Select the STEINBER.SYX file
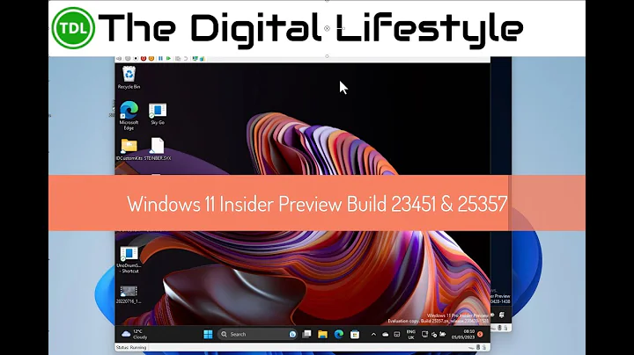634x355 pixels. pos(158,149)
